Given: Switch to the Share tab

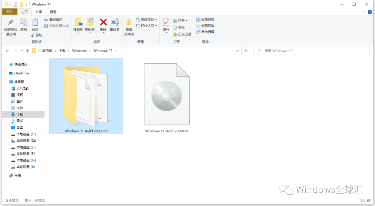Looking at the screenshot, I should pos(39,12).
